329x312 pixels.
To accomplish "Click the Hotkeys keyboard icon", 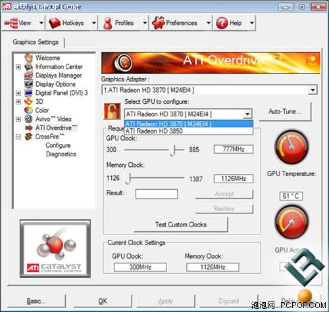I will pyautogui.click(x=55, y=23).
